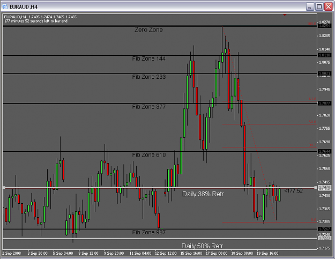This screenshot has height=259, width=335.
Task: Maximize the EURAUD,H4 chart window
Action: pos(319,6)
